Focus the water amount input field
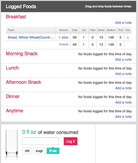Viewport: 138px width, 163px height. tap(41, 141)
